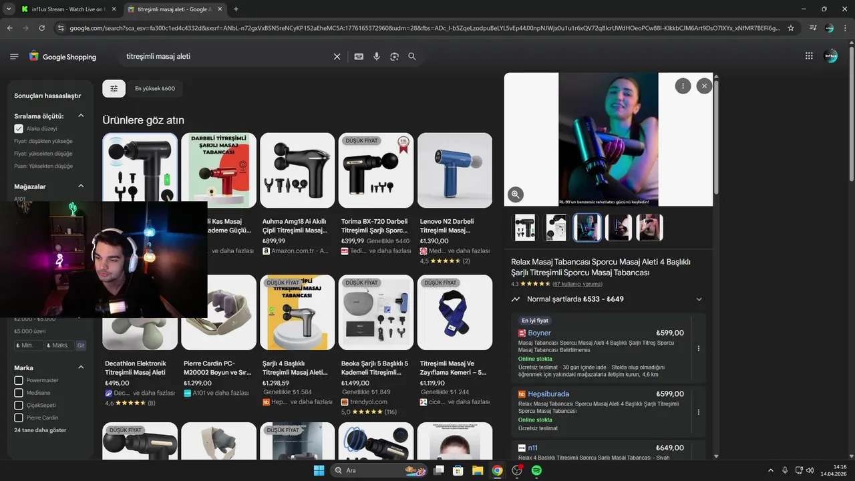Close the product detail panel
The image size is (855, 481).
pyautogui.click(x=704, y=86)
